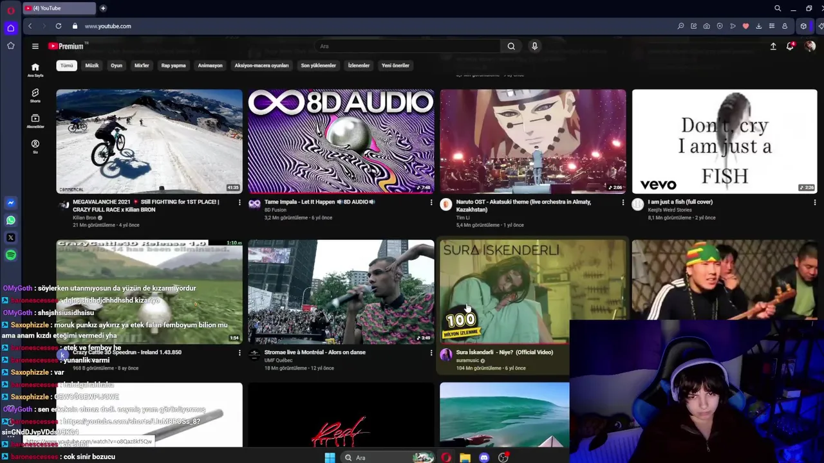Open a new browser tab
Image resolution: width=824 pixels, height=463 pixels.
[x=103, y=8]
